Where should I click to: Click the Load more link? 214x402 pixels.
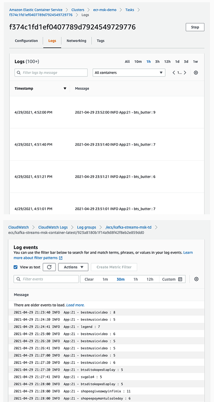click(x=75, y=305)
